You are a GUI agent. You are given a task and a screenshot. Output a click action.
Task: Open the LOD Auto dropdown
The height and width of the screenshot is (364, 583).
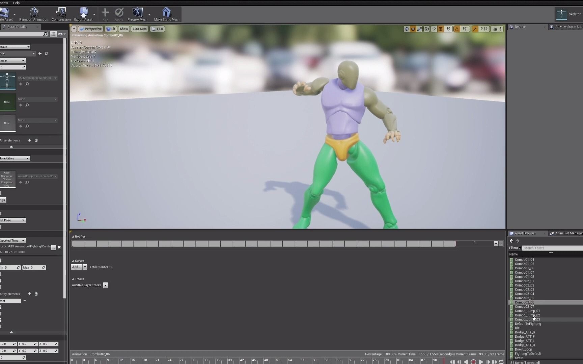139,29
